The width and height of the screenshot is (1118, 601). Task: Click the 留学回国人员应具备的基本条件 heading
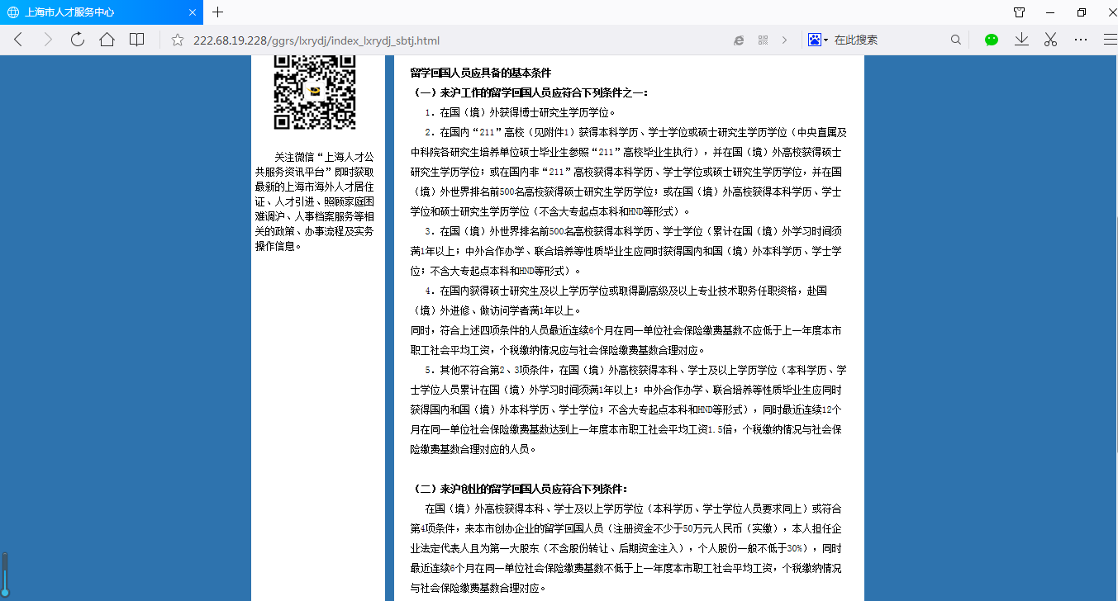[x=480, y=73]
